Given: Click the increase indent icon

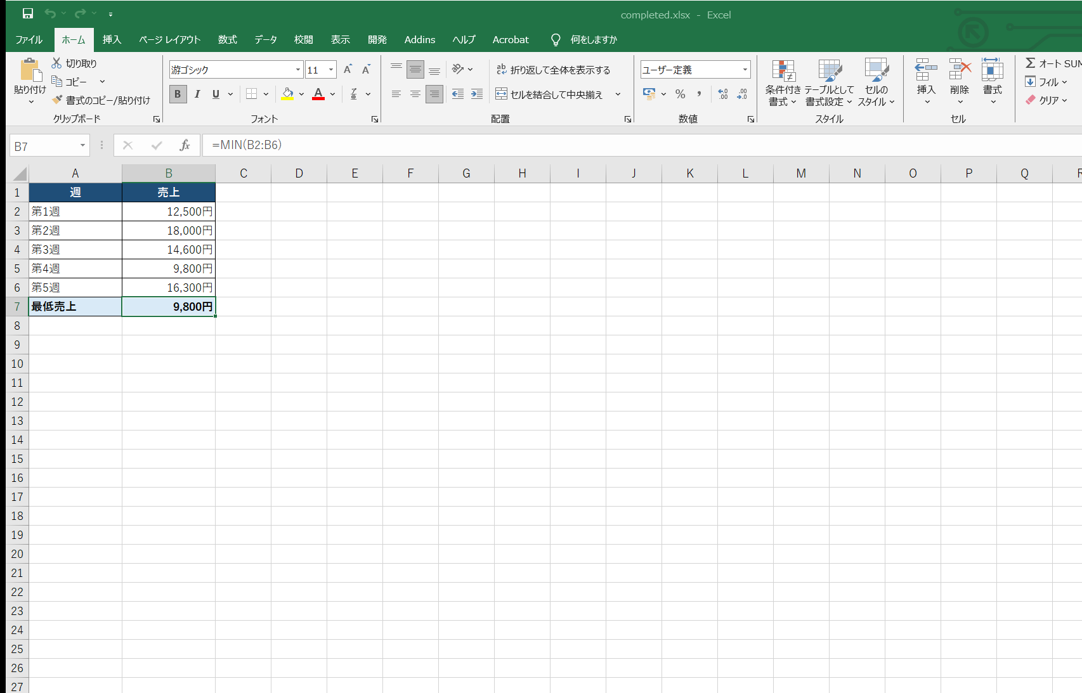Looking at the screenshot, I should tap(477, 94).
